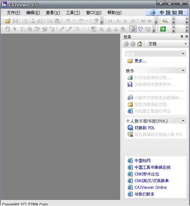
Task: Select the pencil curve tool
Action: [x=69, y=29]
